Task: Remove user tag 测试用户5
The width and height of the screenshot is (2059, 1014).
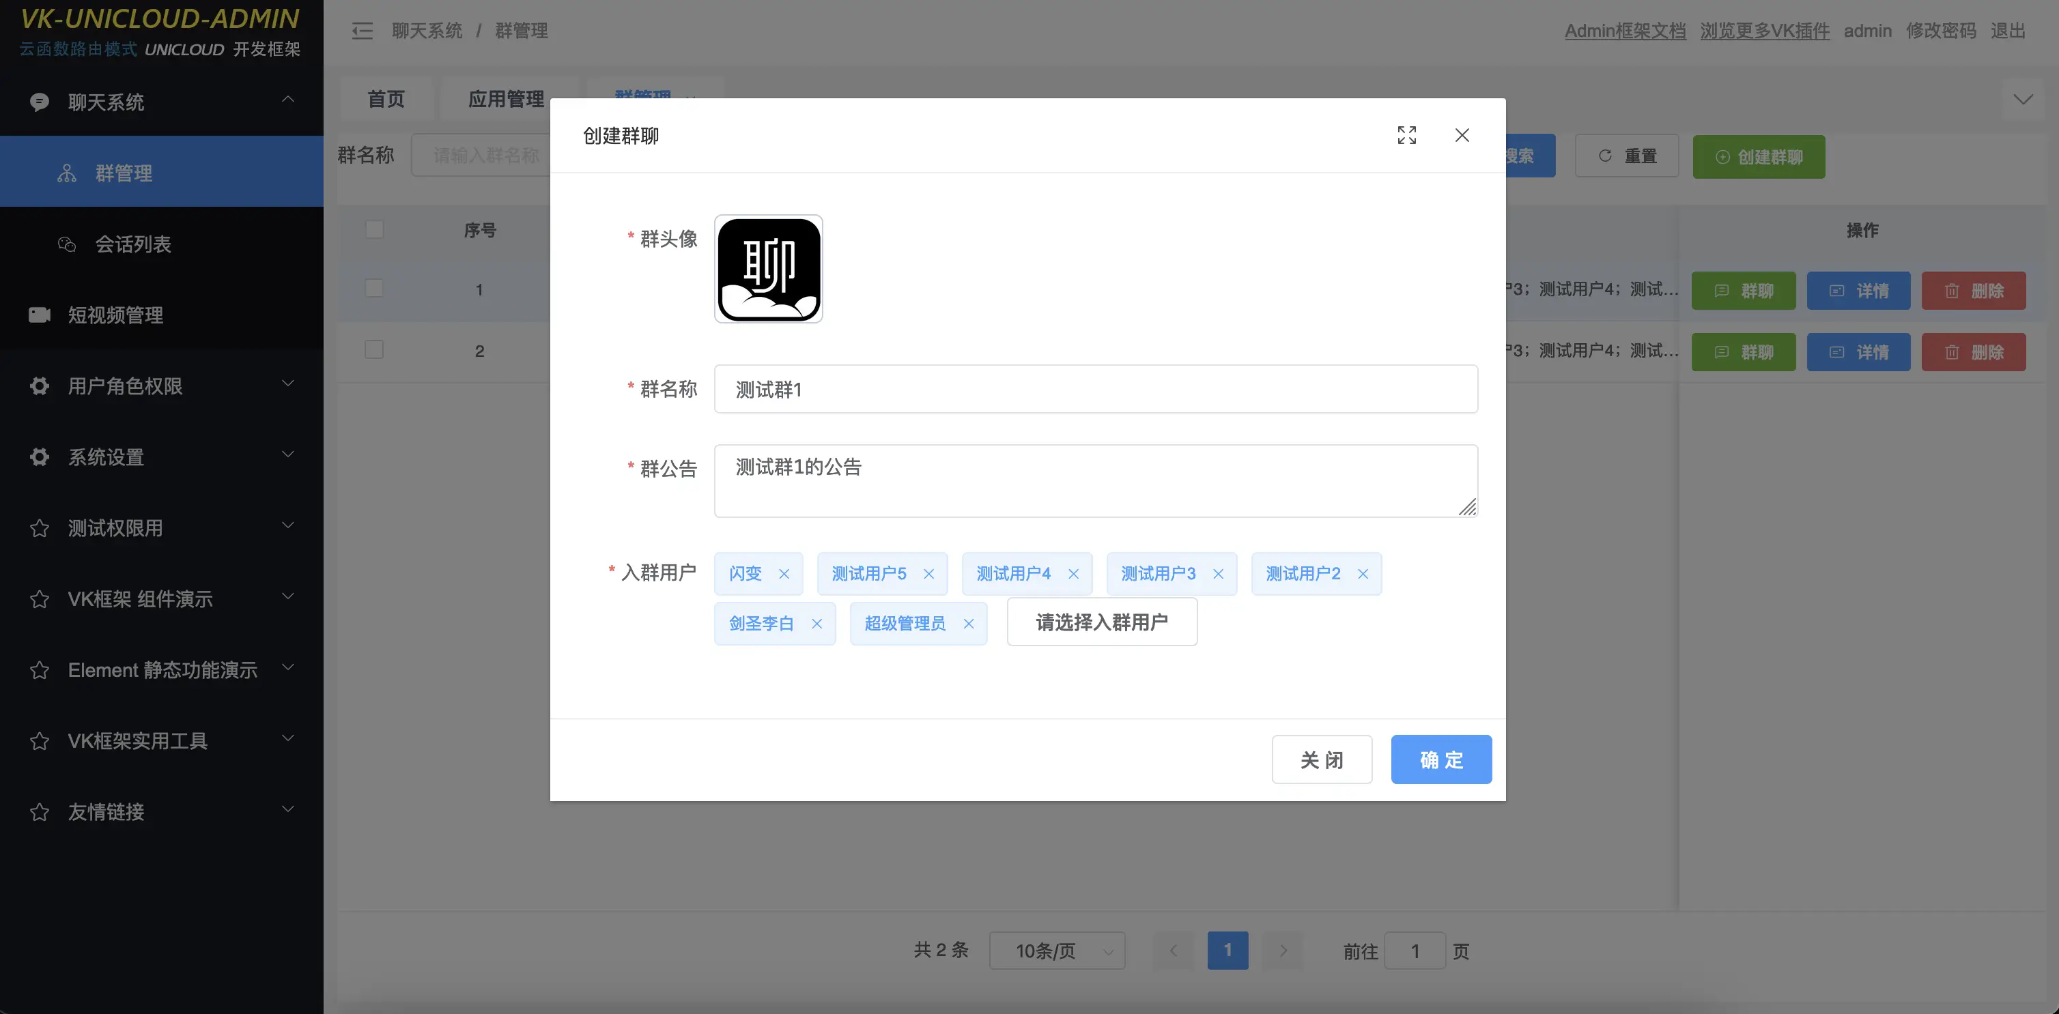Action: [x=928, y=574]
